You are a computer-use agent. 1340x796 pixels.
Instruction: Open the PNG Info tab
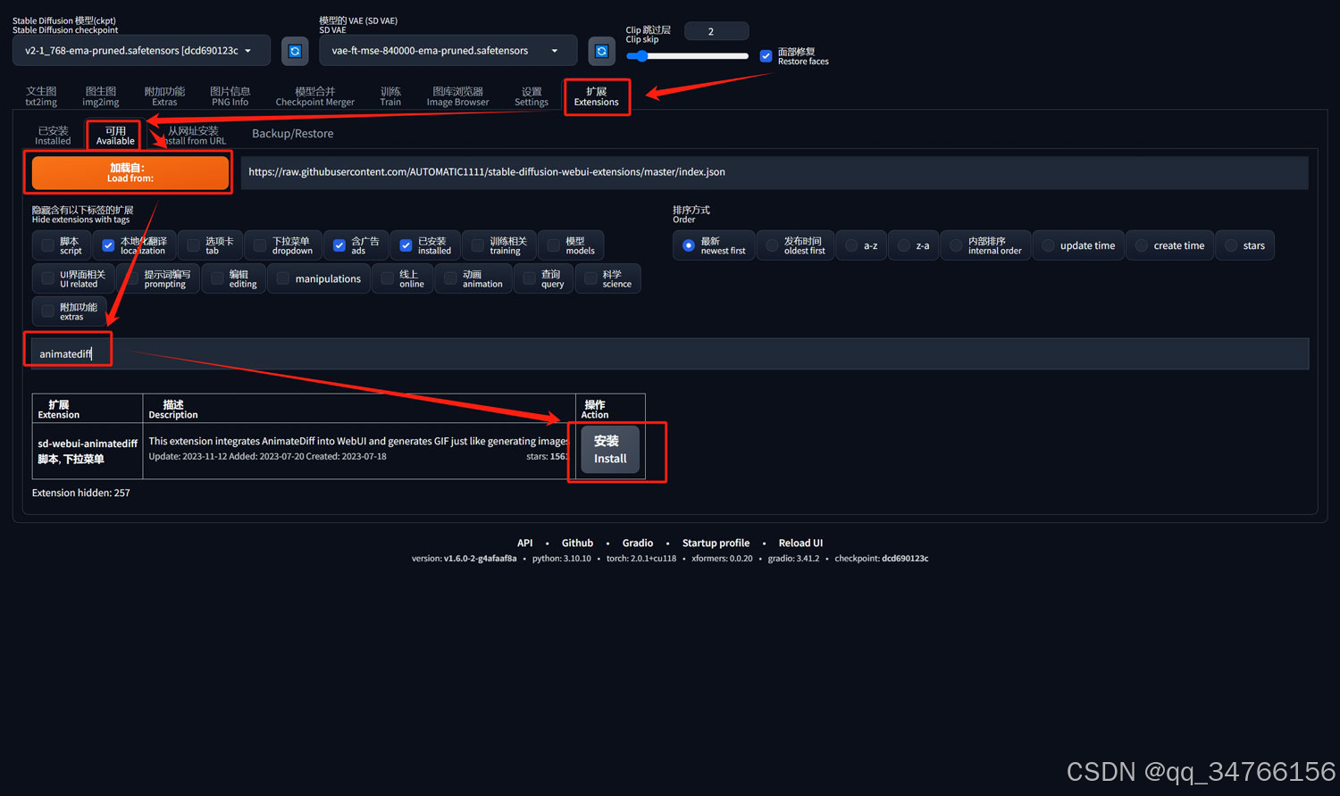[230, 96]
